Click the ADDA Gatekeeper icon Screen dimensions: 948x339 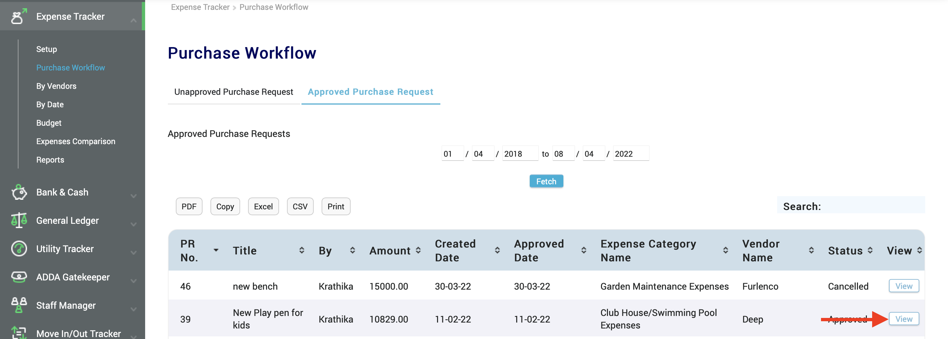(19, 277)
